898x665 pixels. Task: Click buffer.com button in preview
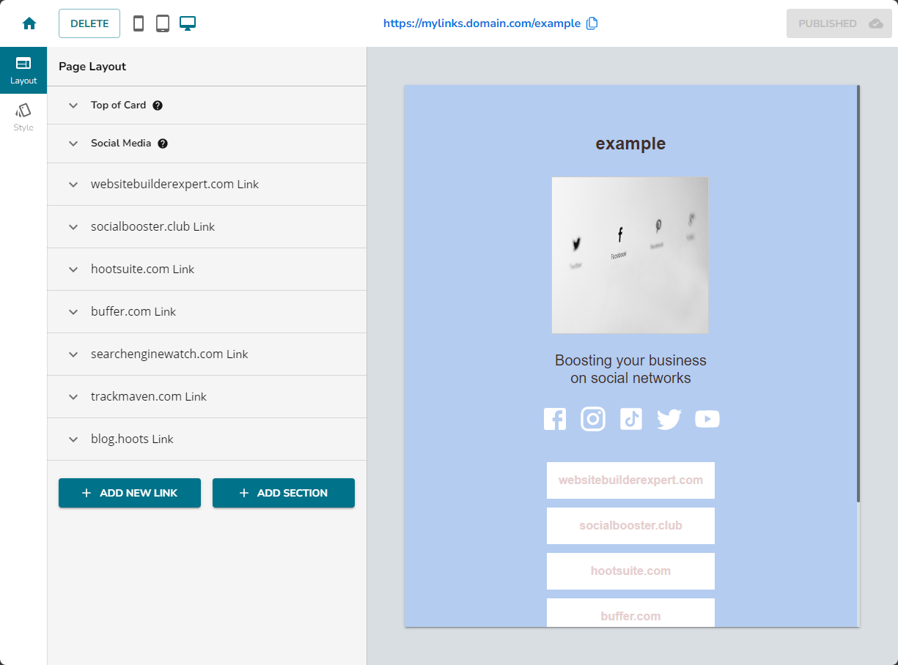[630, 613]
